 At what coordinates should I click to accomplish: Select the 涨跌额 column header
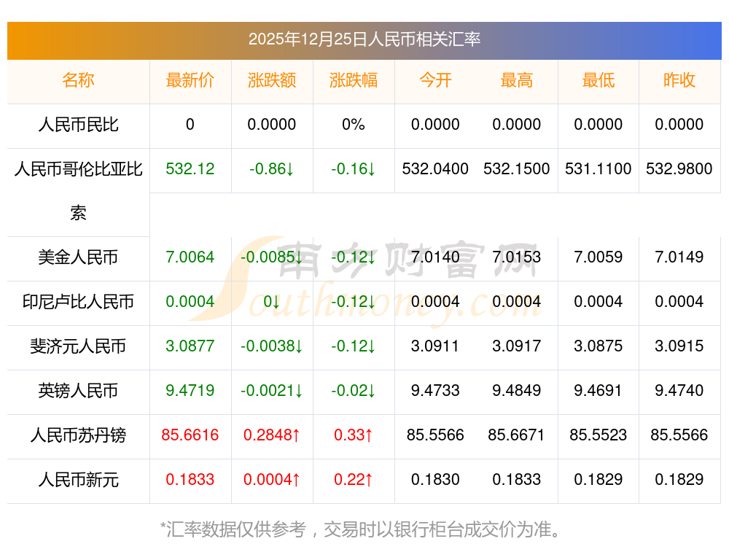click(x=272, y=80)
